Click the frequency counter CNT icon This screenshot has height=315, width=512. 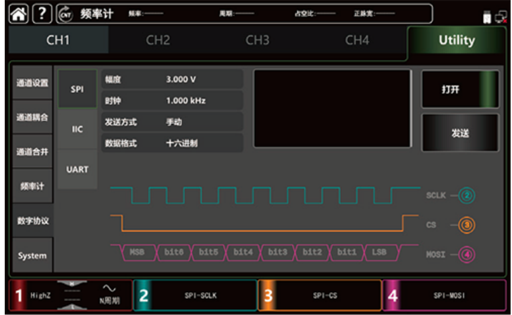coord(66,14)
